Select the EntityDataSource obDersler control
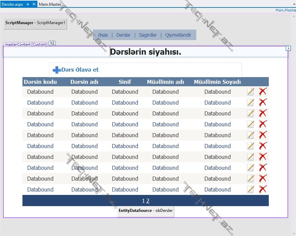Viewport: 296px width, 236px height. coord(146,211)
